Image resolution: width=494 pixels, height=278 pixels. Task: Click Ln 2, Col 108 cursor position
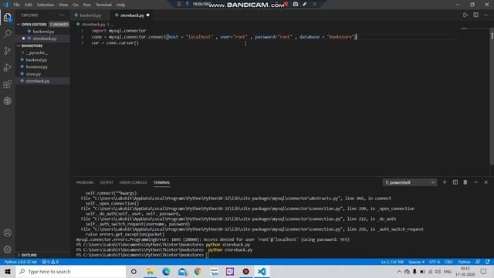point(392,262)
